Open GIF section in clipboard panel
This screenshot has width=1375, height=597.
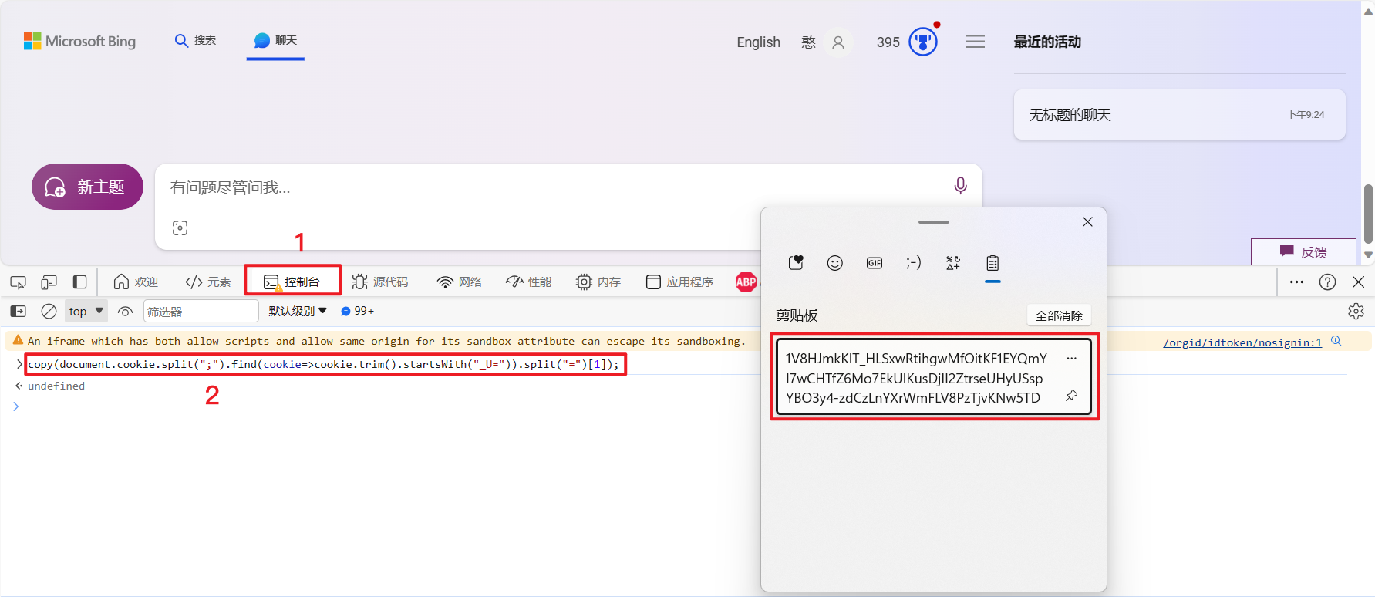coord(874,263)
